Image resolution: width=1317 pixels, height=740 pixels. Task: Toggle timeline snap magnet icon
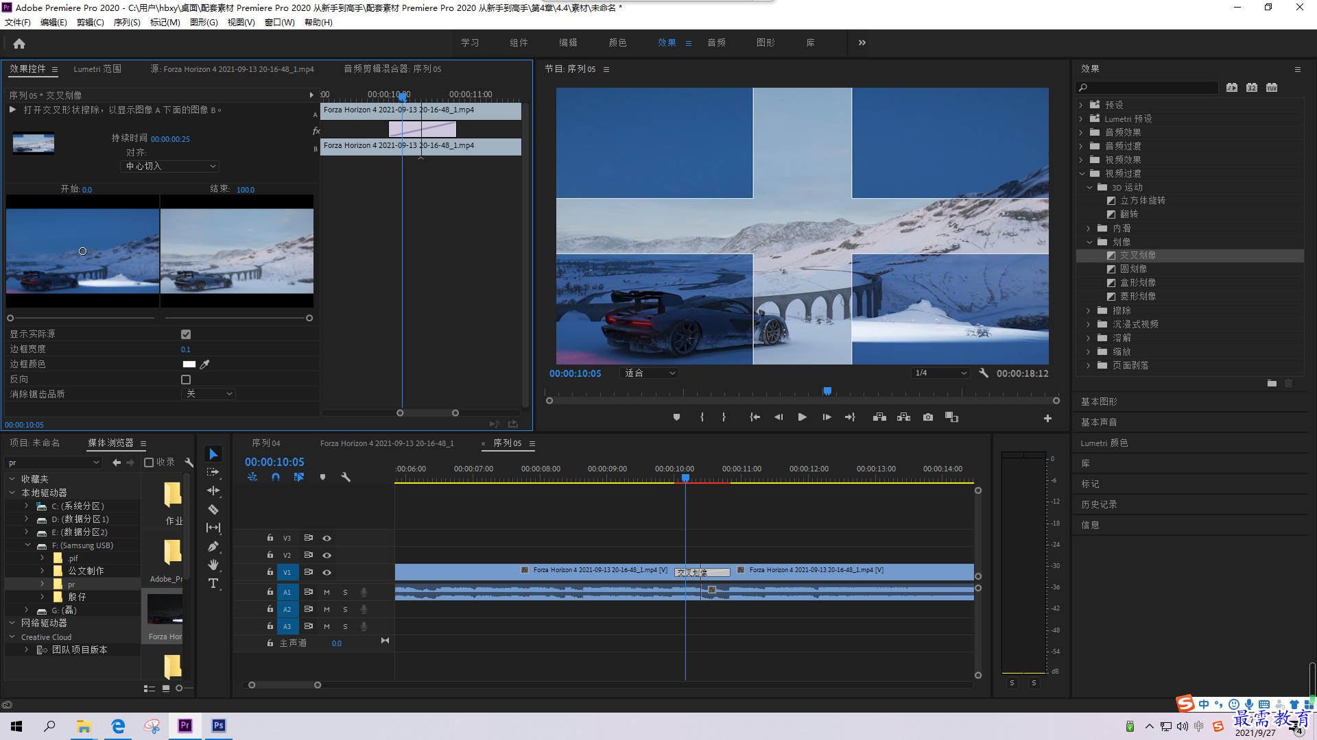[x=276, y=477]
